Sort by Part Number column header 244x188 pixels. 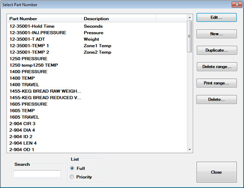tap(44, 19)
